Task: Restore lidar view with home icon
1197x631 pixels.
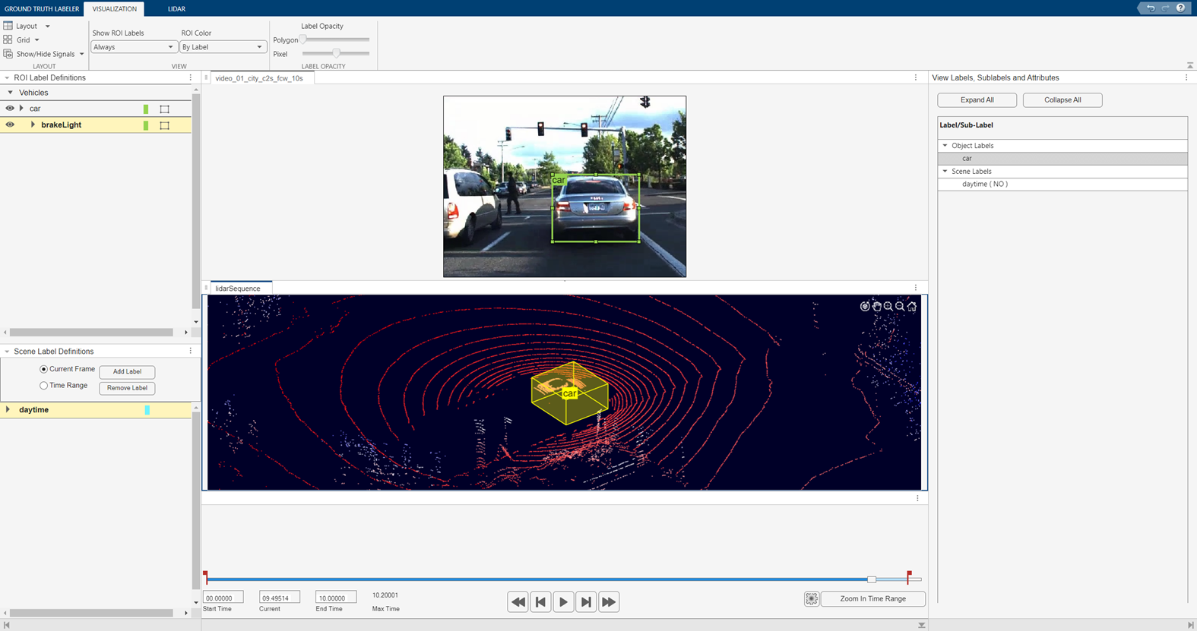Action: (912, 307)
